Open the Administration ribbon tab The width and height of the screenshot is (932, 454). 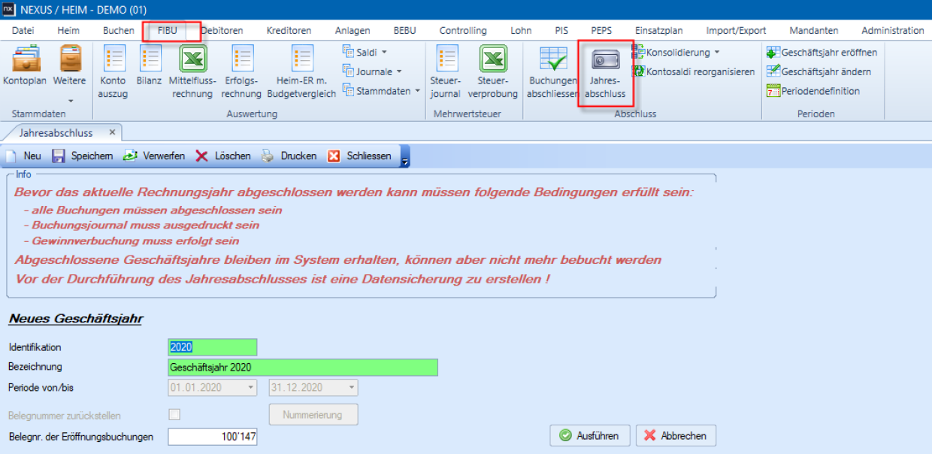[893, 31]
